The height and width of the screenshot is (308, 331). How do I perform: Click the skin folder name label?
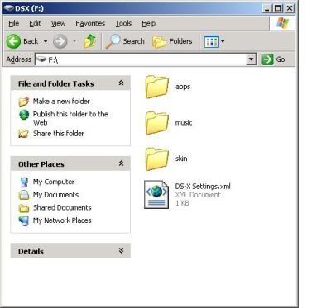181,159
